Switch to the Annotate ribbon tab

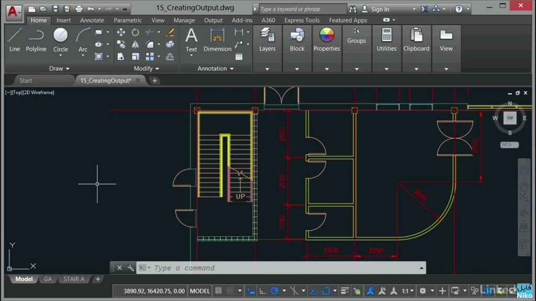[x=92, y=20]
